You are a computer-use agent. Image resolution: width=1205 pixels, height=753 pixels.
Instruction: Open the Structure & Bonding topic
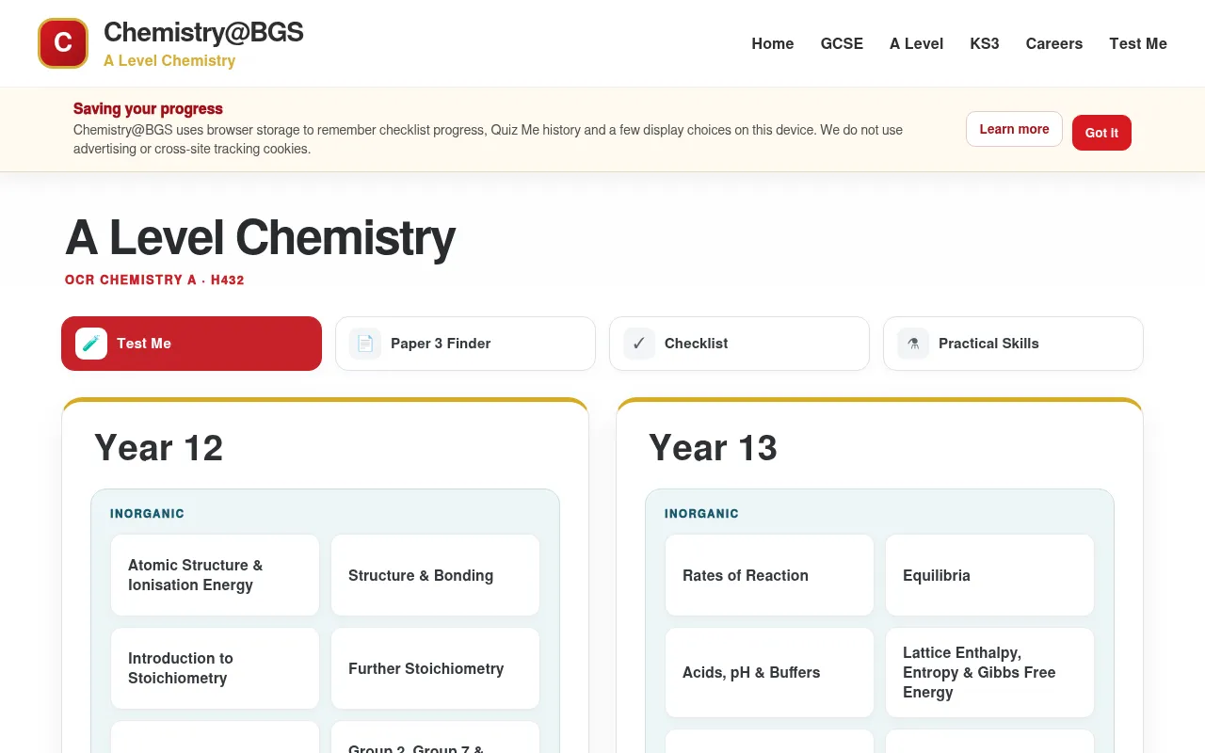tap(435, 575)
